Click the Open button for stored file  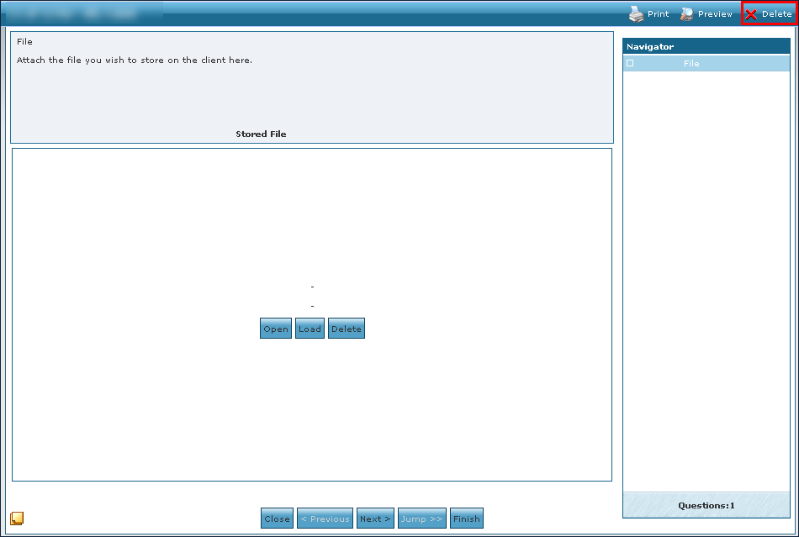click(276, 329)
